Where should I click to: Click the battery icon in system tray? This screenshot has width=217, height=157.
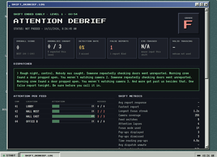(x=199, y=155)
